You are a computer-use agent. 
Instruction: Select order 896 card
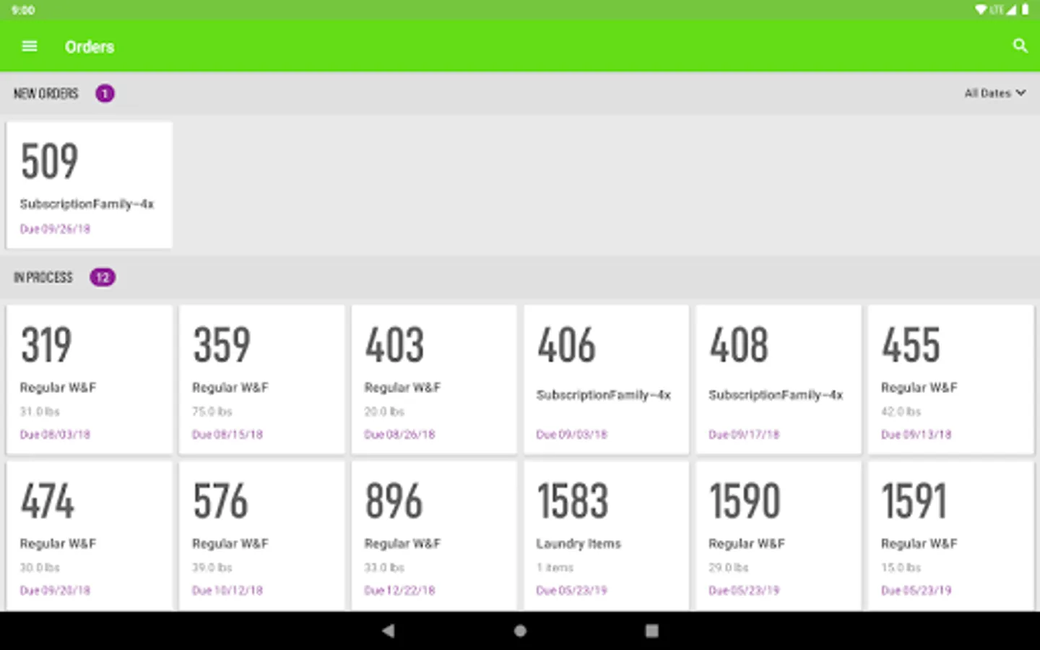(x=434, y=537)
